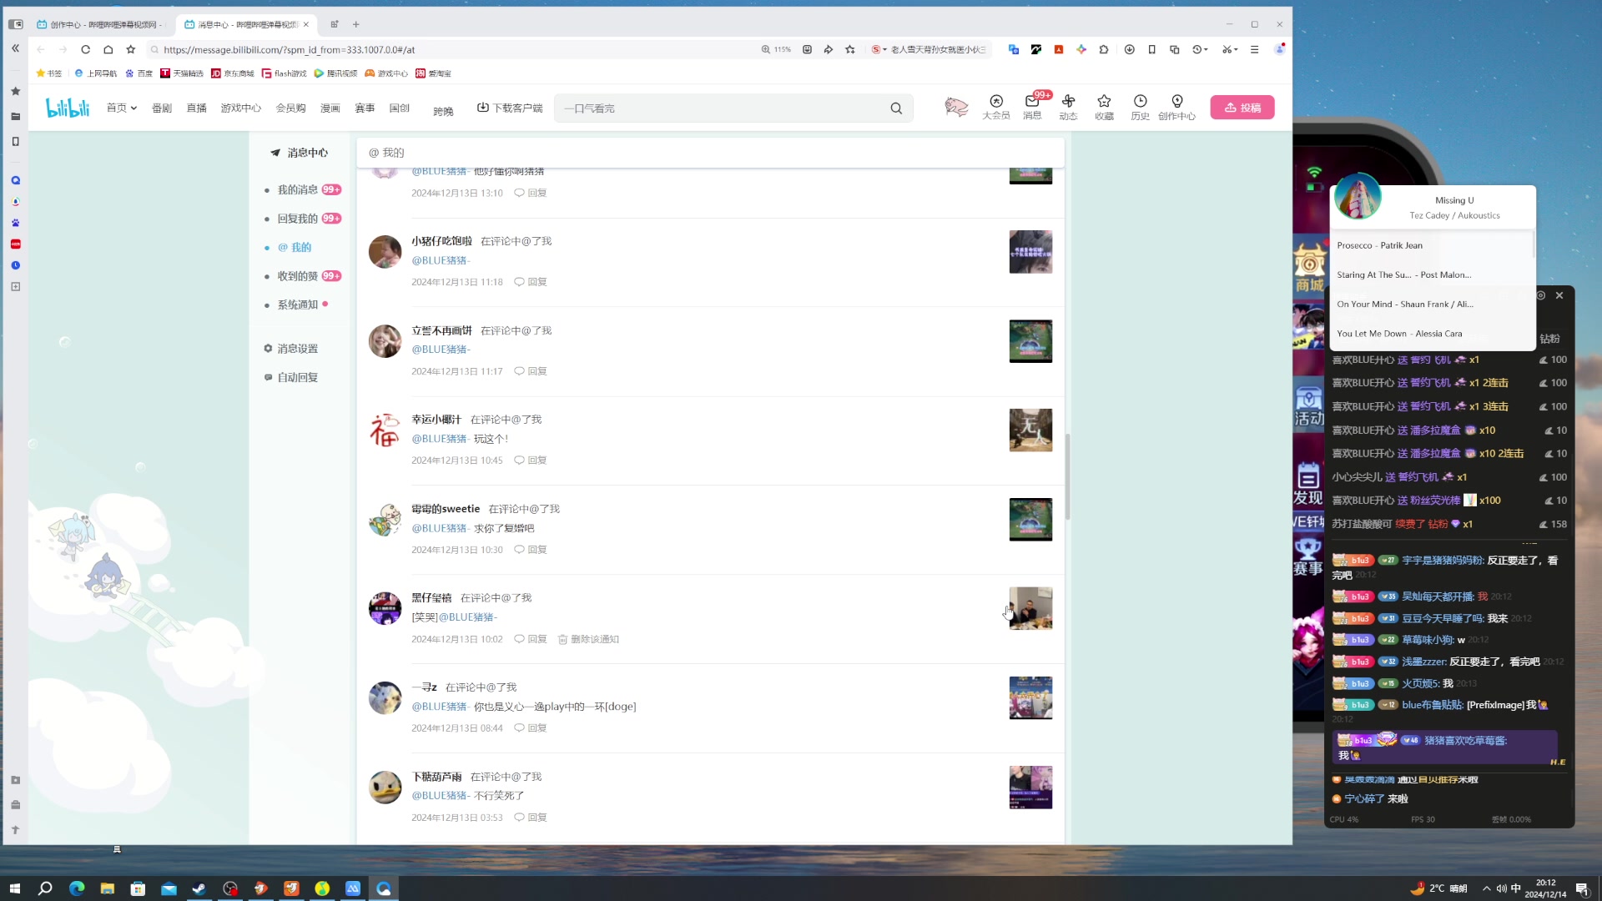Open the 收藏 star icon
Screen dimensions: 1602x901
click(1104, 107)
